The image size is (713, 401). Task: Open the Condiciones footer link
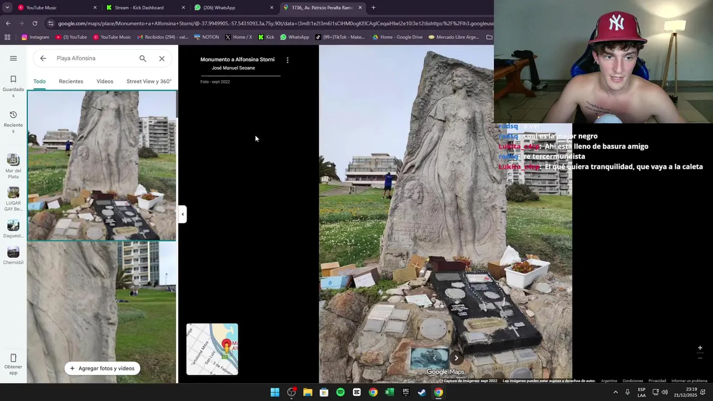click(633, 381)
